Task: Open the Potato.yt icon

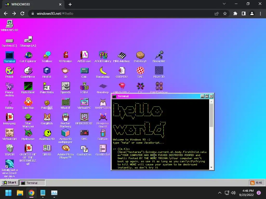Action: coord(140,55)
